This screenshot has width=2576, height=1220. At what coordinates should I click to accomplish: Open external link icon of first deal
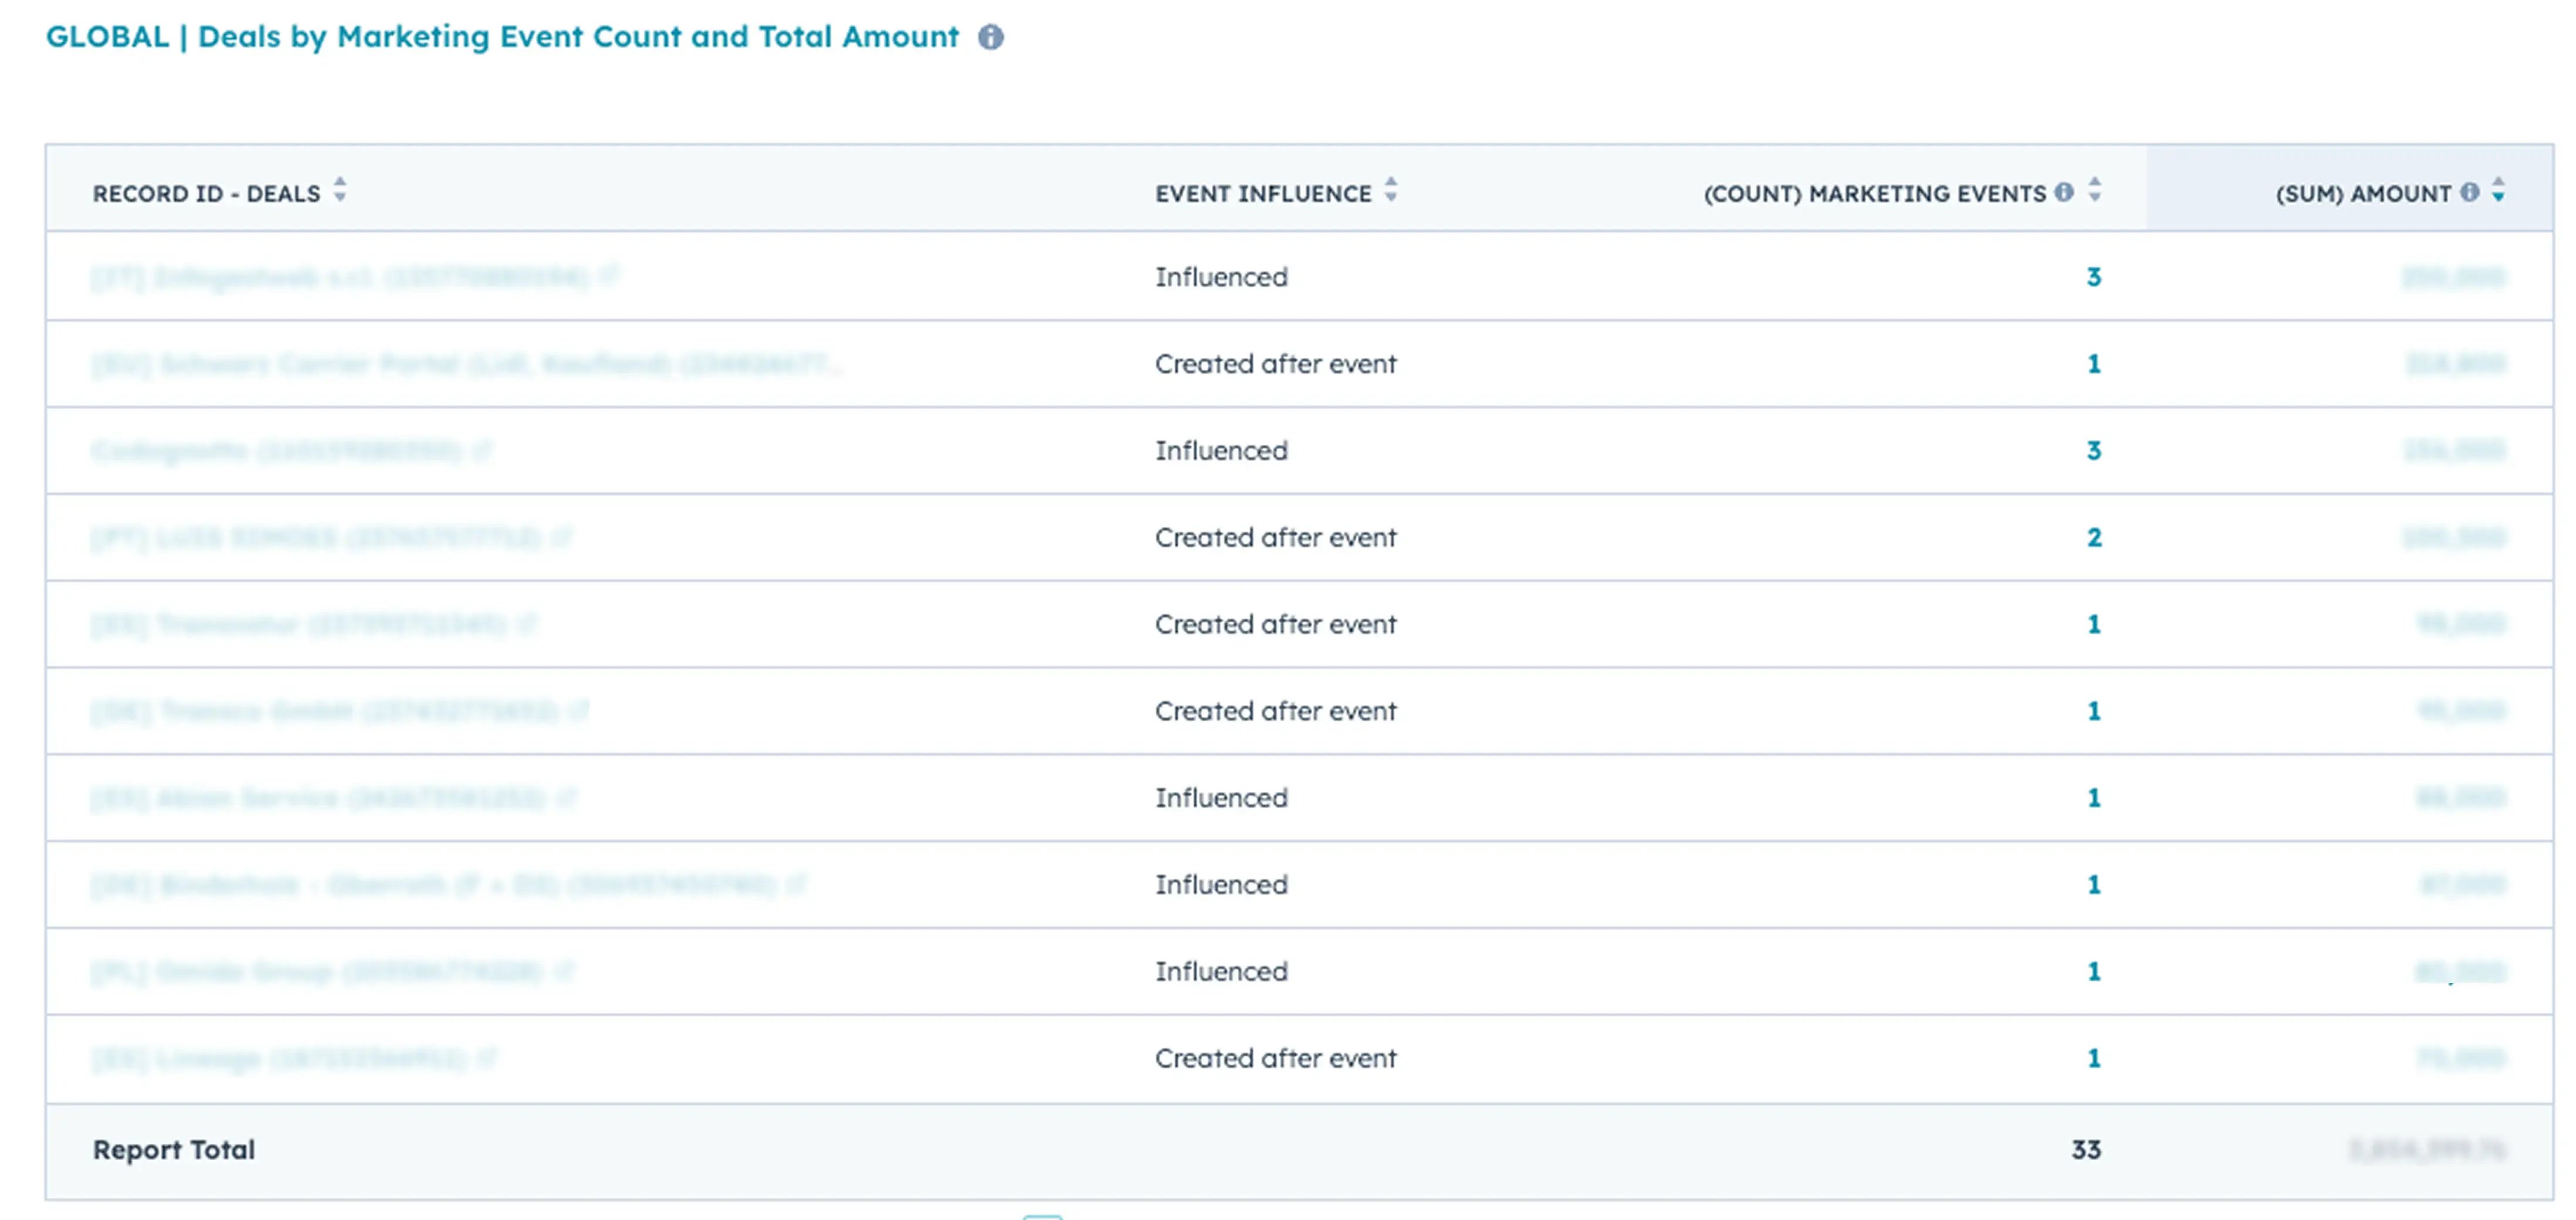click(x=609, y=275)
